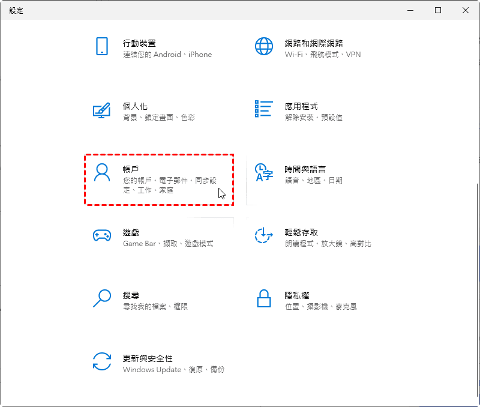Screen dimensions: 480x407
Task: Select the paintbrush icon for 個人化
Action: click(101, 110)
